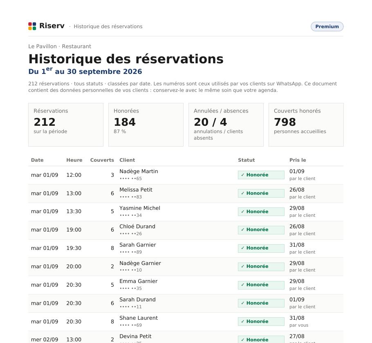This screenshot has width=372, height=343.
Task: Click Honorée status badge for Chloé Durand
Action: coord(261,230)
